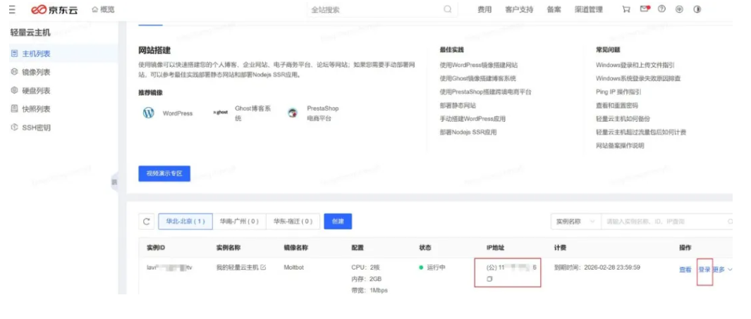Focus the 全站搜索 search field

374,10
